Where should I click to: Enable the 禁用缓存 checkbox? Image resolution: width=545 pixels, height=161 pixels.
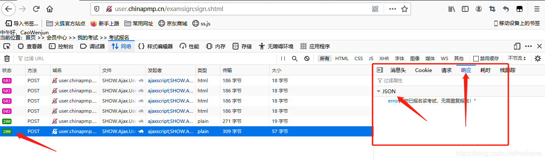point(476,58)
